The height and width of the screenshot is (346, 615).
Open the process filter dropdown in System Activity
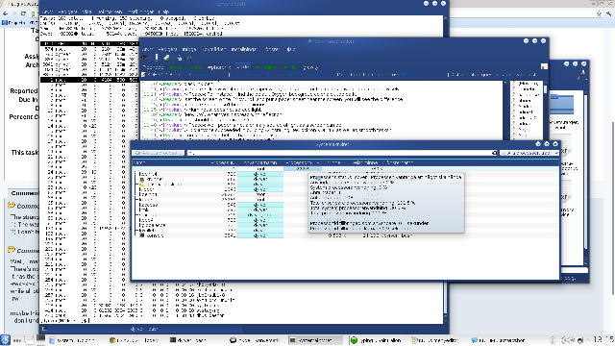(x=529, y=153)
